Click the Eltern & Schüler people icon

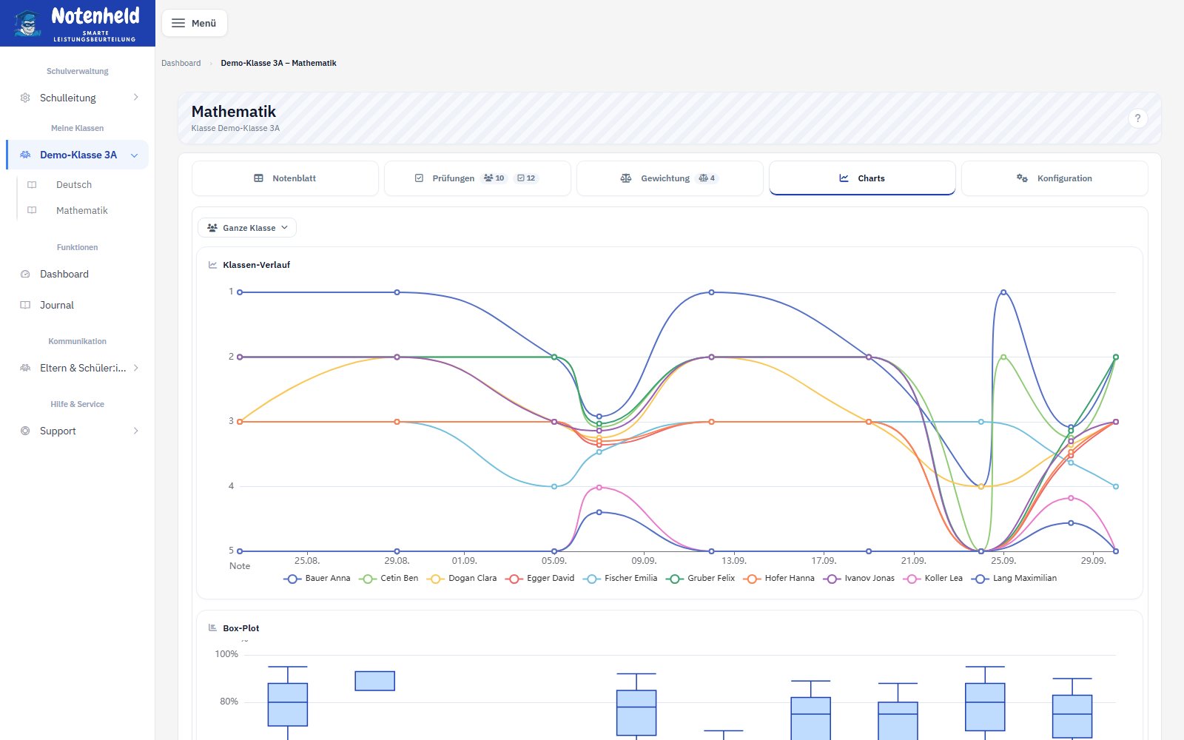[25, 368]
